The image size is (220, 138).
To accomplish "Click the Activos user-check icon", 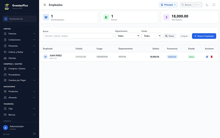I will (x=106, y=17).
